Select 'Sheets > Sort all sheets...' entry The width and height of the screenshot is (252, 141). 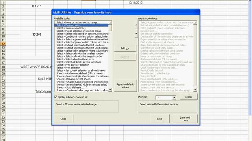[82, 87]
